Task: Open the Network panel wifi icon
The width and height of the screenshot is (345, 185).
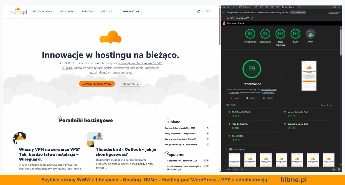Action: (272, 7)
